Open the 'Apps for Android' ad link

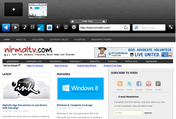35,66
